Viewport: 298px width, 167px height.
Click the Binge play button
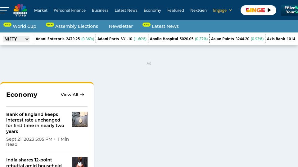[258, 10]
